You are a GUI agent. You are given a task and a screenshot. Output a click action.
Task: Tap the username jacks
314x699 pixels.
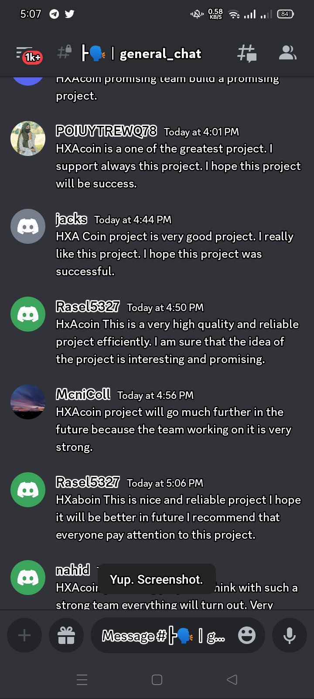pyautogui.click(x=72, y=219)
